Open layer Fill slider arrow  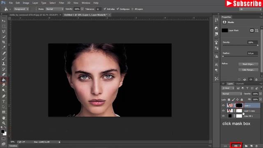tap(261, 99)
